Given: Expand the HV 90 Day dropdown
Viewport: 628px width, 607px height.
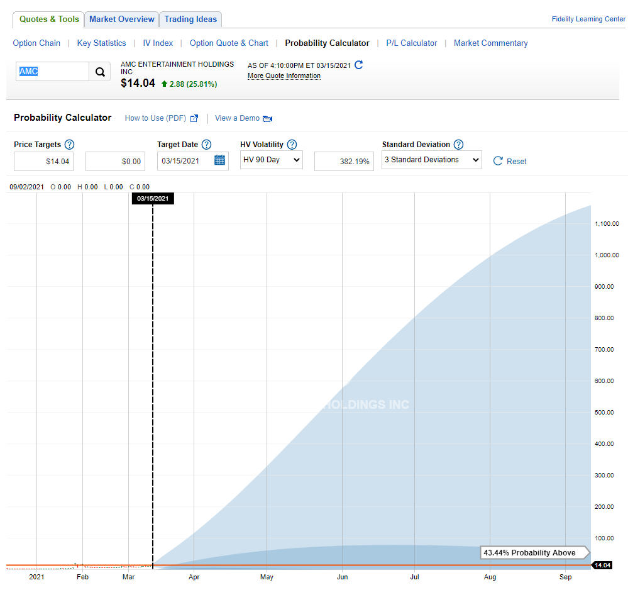Looking at the screenshot, I should (x=271, y=160).
